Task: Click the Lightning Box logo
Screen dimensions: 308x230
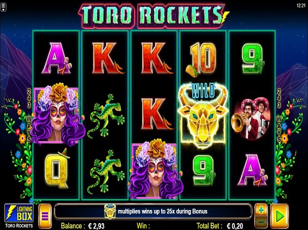Action: click(19, 213)
